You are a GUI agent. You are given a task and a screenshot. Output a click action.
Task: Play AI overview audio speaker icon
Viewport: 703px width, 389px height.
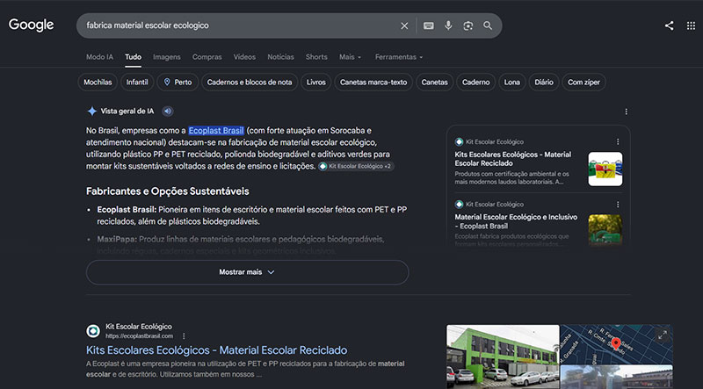pos(168,112)
